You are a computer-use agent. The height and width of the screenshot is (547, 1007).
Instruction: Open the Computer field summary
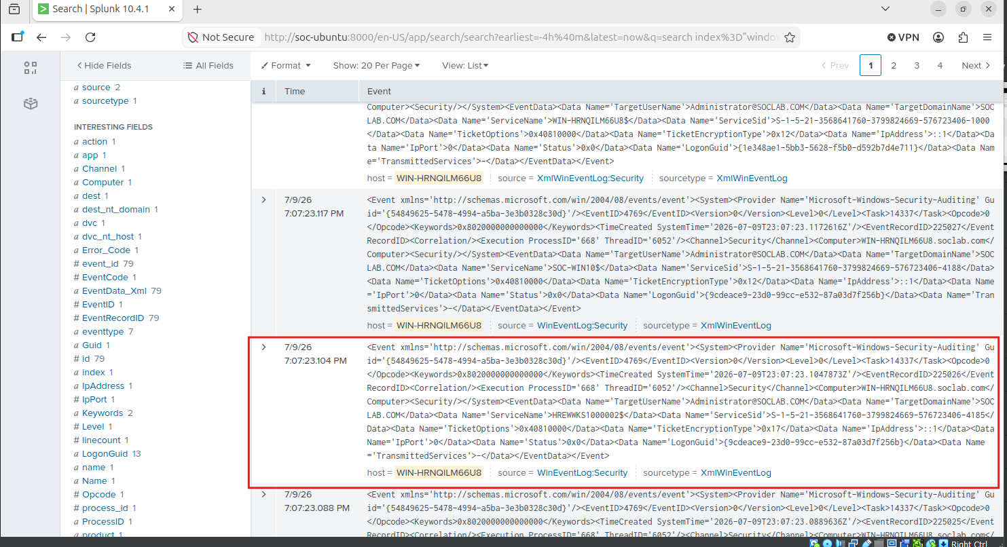103,183
